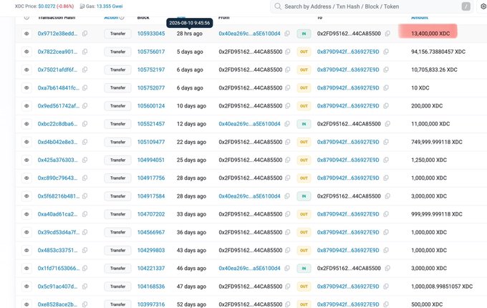
Task: Copy From address in block 105756017 row
Action: (x=288, y=52)
